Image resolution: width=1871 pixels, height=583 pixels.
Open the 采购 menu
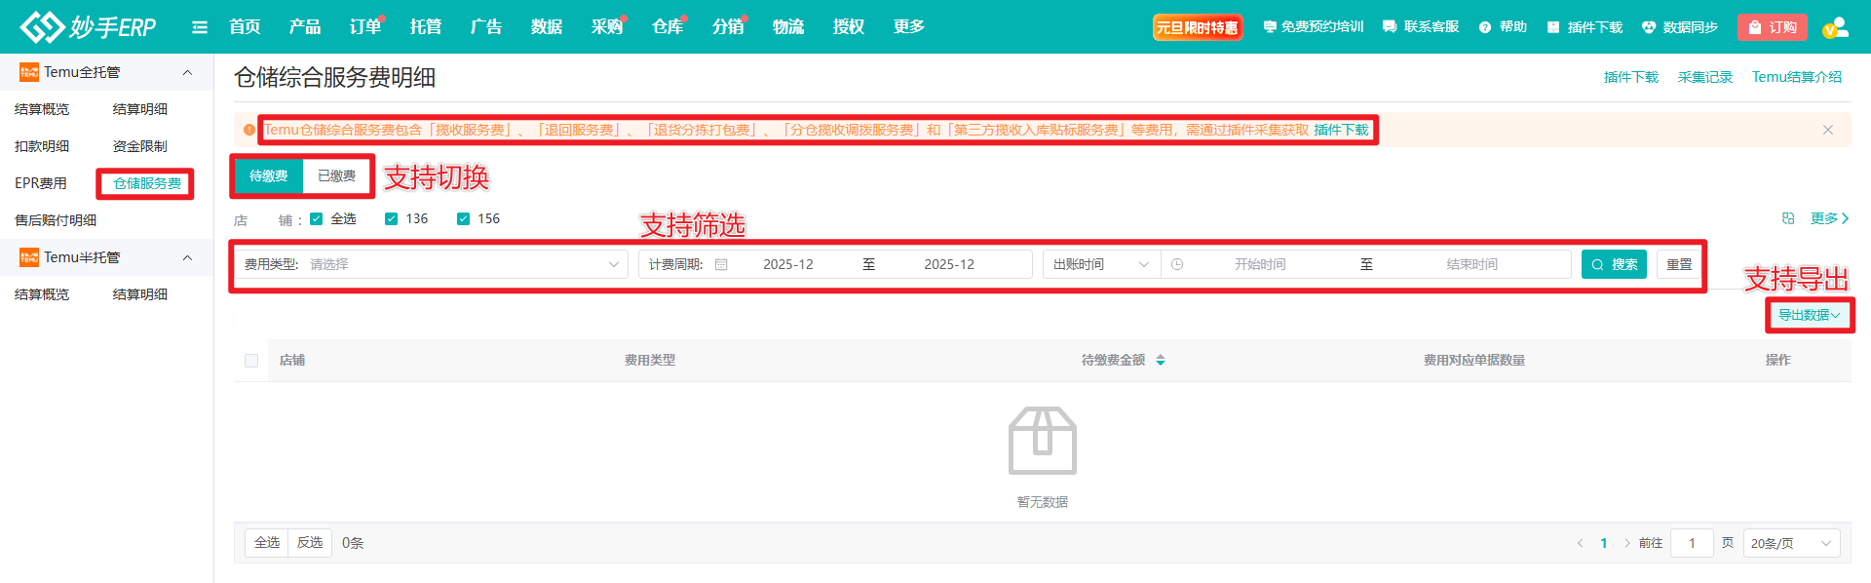tap(607, 27)
